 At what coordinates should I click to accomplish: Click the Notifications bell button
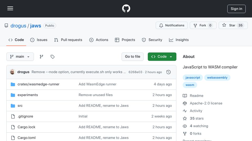pos(171,25)
